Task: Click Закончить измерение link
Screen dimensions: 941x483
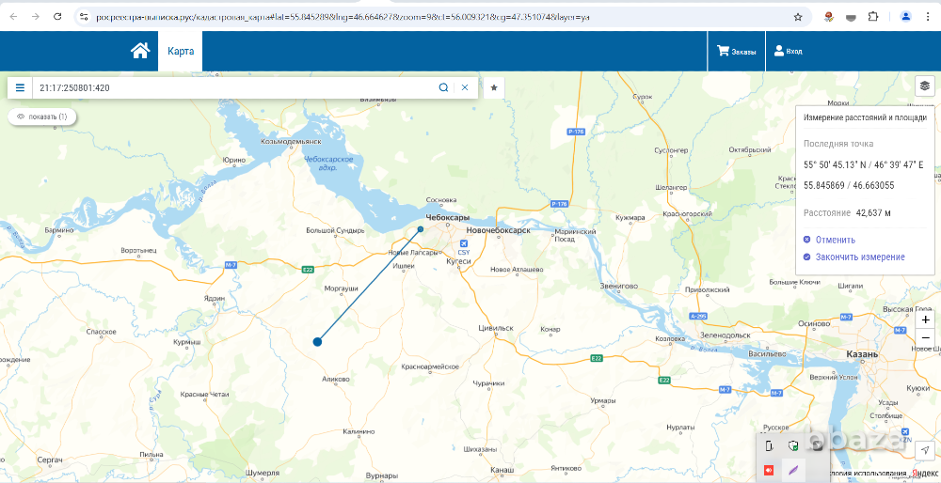Action: click(859, 257)
